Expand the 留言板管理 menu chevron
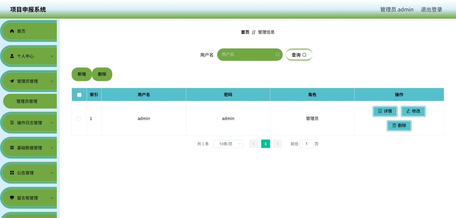This screenshot has width=456, height=218. pyautogui.click(x=52, y=198)
